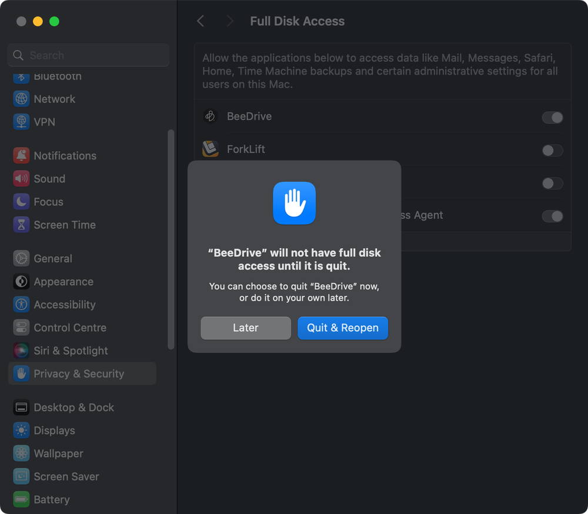588x514 pixels.
Task: Open General settings
Action: (x=82, y=259)
